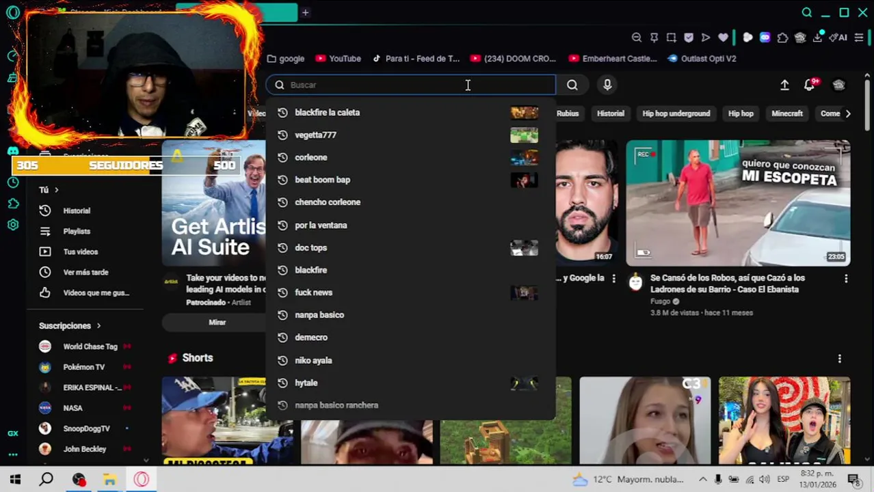874x492 pixels.
Task: Open the Emberheart Castle bookmark
Action: (x=613, y=59)
